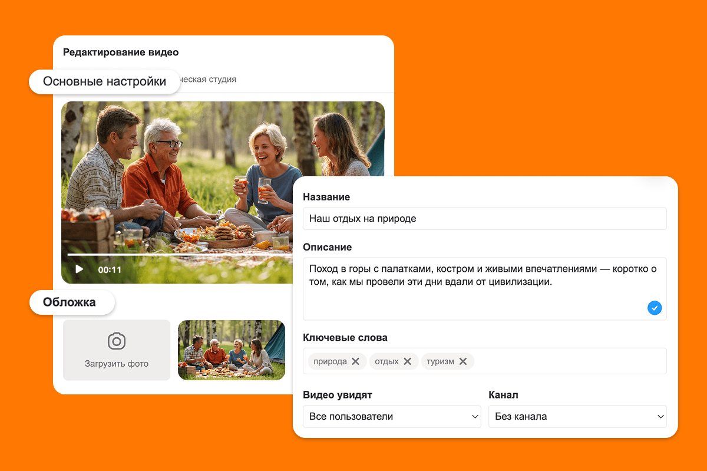Remove the 'туризм' keyword tag
Image resolution: width=707 pixels, height=471 pixels.
[462, 361]
